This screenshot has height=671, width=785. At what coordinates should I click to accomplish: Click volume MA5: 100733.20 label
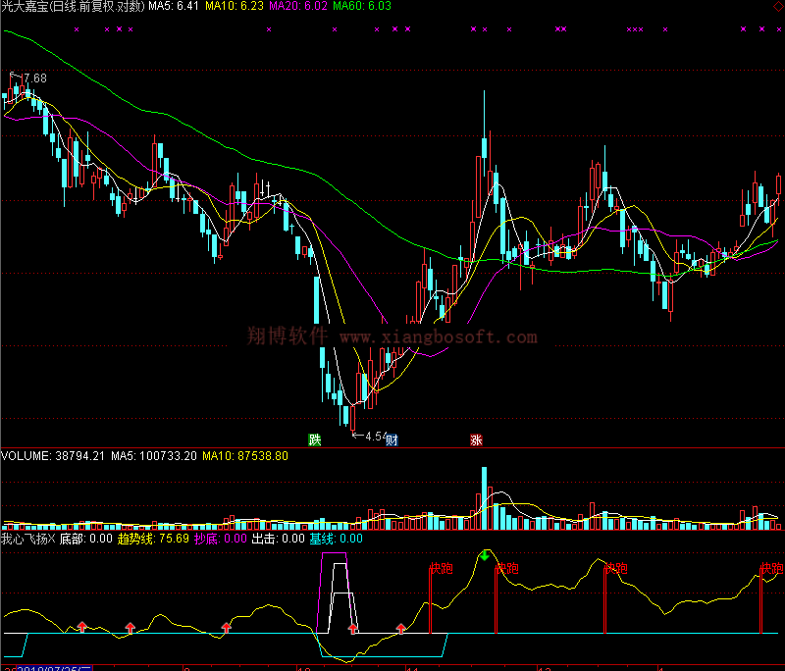tap(154, 456)
